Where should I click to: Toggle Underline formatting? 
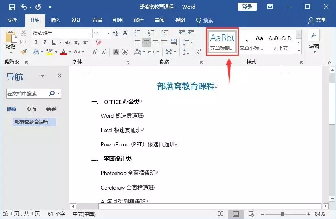[x=54, y=42]
